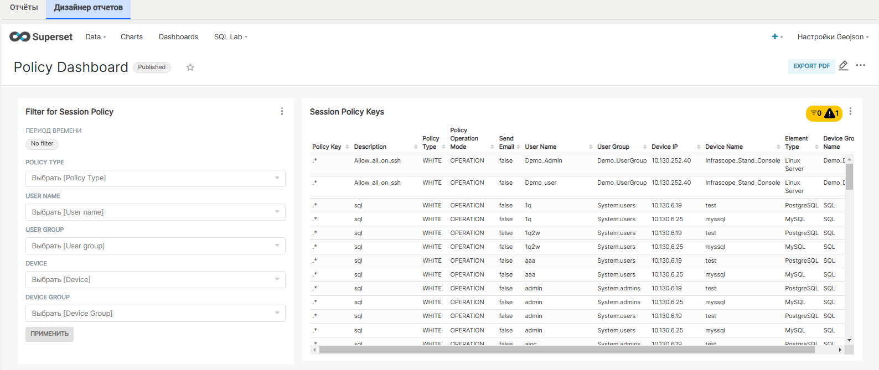Open the Filter for Session Policy options menu
Viewport: 879px width, 370px height.
pos(282,111)
